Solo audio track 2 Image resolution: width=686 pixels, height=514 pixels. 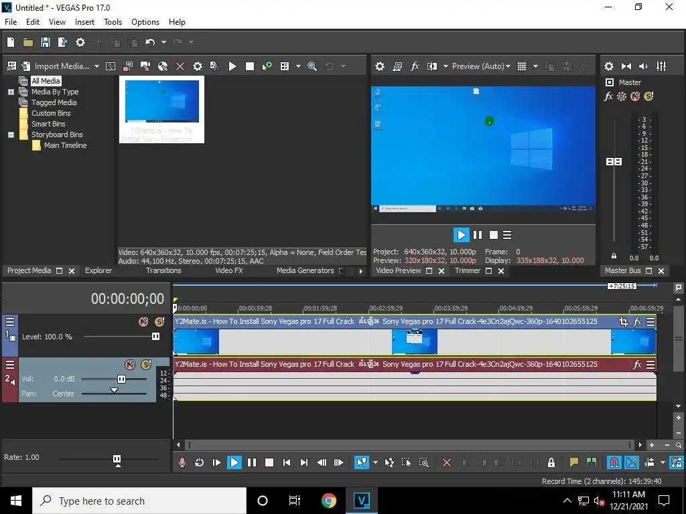[x=145, y=364]
